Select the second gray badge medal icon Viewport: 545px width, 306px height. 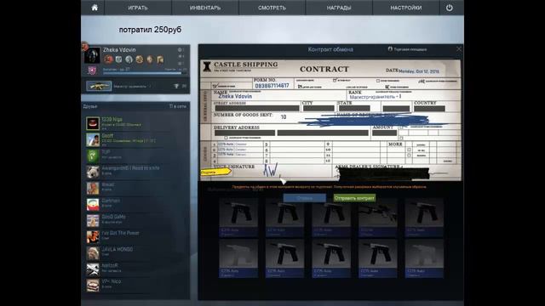(119, 59)
